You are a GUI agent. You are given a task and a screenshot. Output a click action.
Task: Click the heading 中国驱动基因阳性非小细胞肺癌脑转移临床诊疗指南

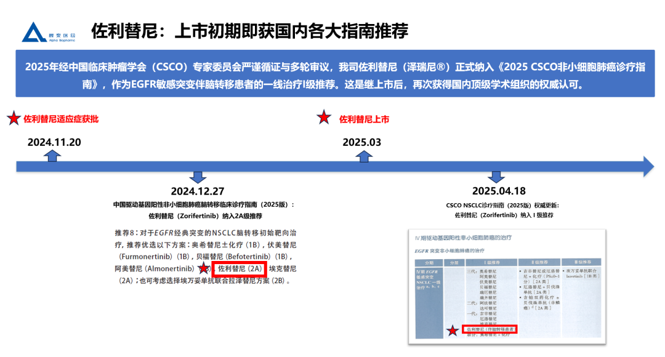pos(204,204)
